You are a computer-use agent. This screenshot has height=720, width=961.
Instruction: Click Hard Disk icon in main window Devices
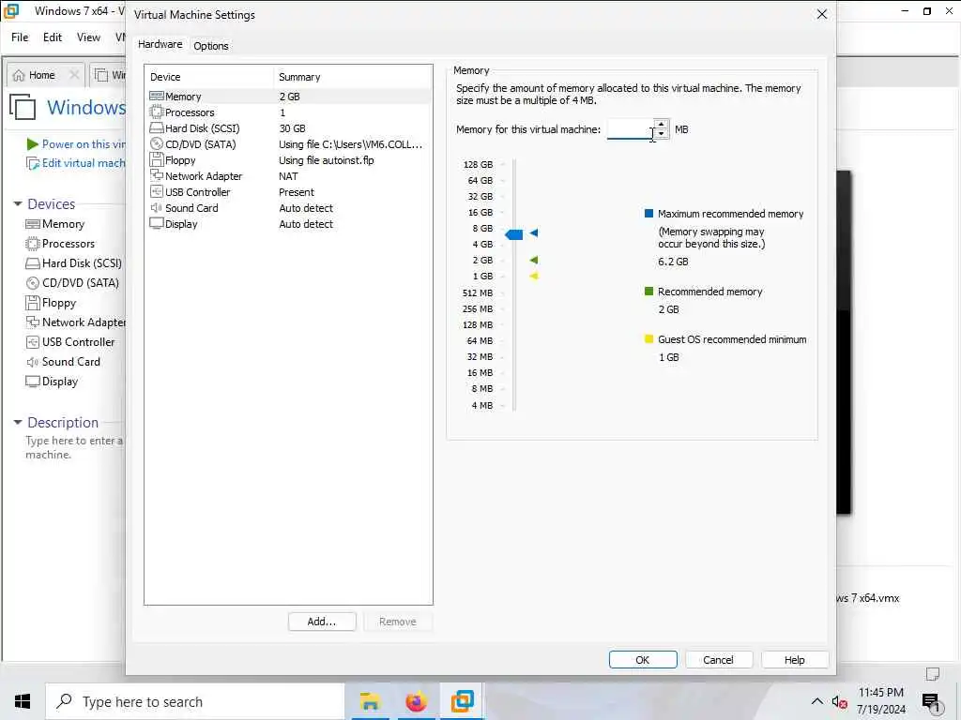[x=33, y=263]
